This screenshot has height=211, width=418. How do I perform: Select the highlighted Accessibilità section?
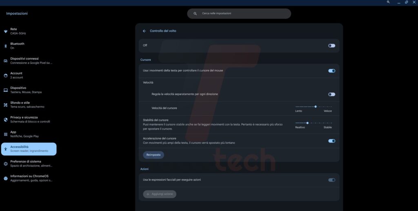point(29,149)
